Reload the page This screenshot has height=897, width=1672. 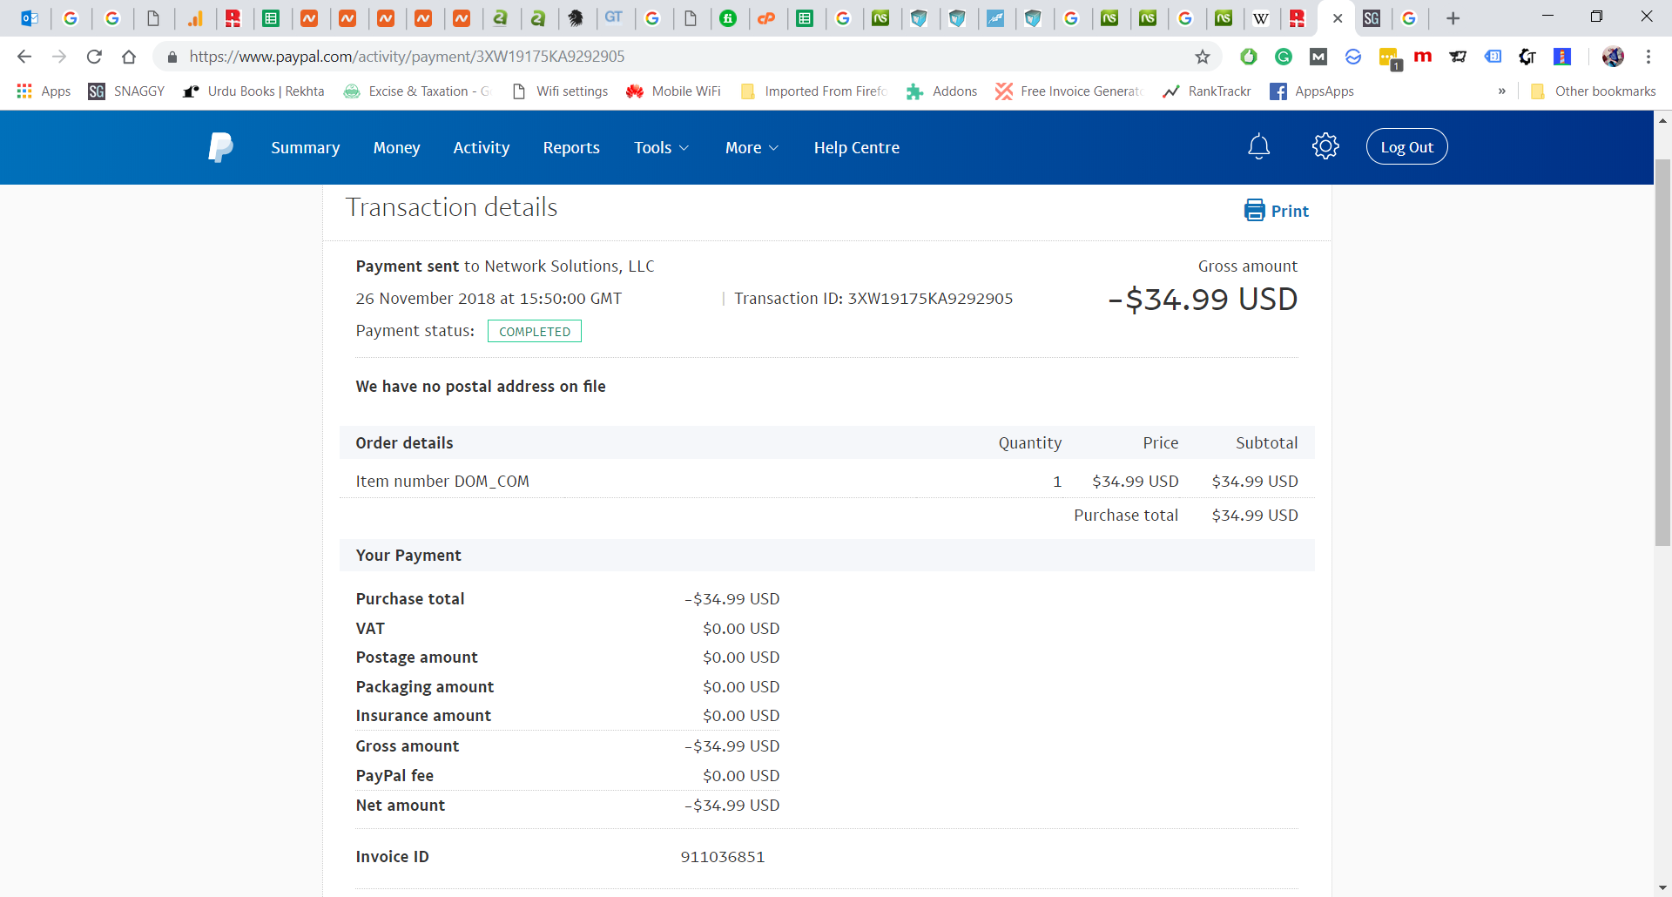click(94, 57)
